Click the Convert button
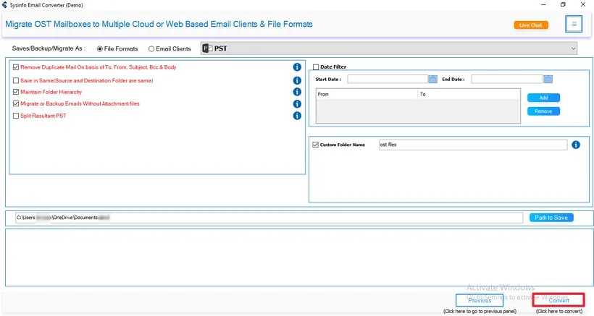594x316 pixels. click(559, 300)
